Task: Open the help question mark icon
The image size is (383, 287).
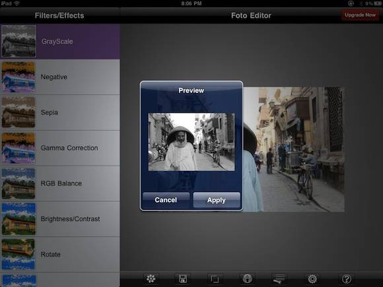Action: (347, 278)
